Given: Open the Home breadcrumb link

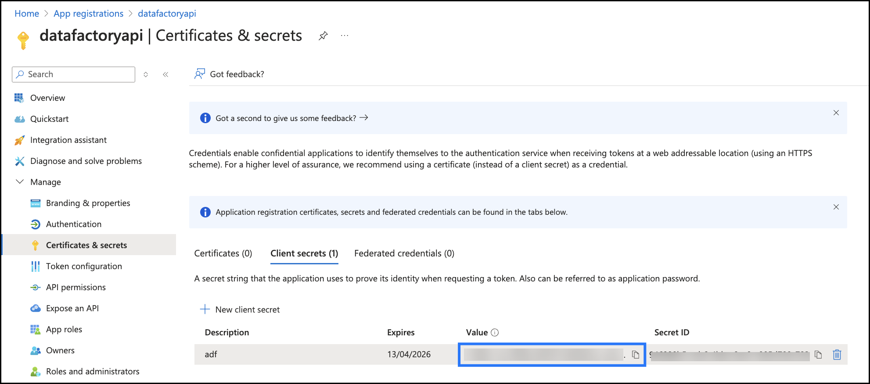Looking at the screenshot, I should click(27, 14).
